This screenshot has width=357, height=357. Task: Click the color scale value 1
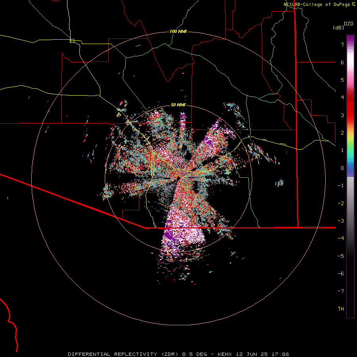[x=342, y=150]
